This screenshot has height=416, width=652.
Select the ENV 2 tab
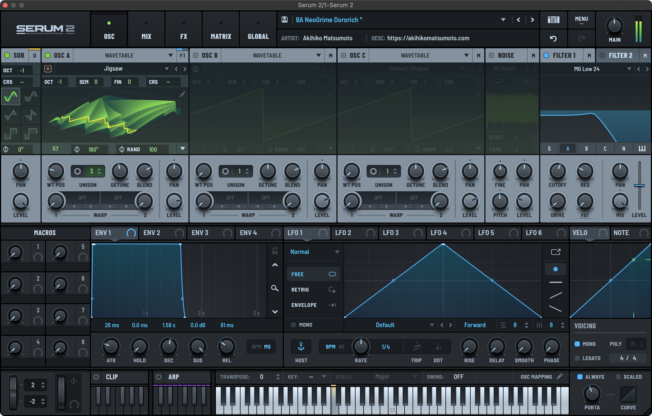(163, 233)
